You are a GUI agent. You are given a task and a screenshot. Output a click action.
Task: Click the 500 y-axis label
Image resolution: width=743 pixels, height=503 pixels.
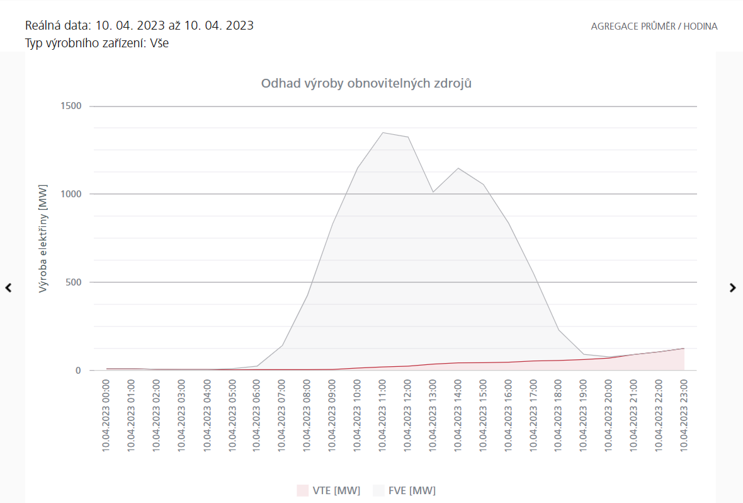coord(74,282)
